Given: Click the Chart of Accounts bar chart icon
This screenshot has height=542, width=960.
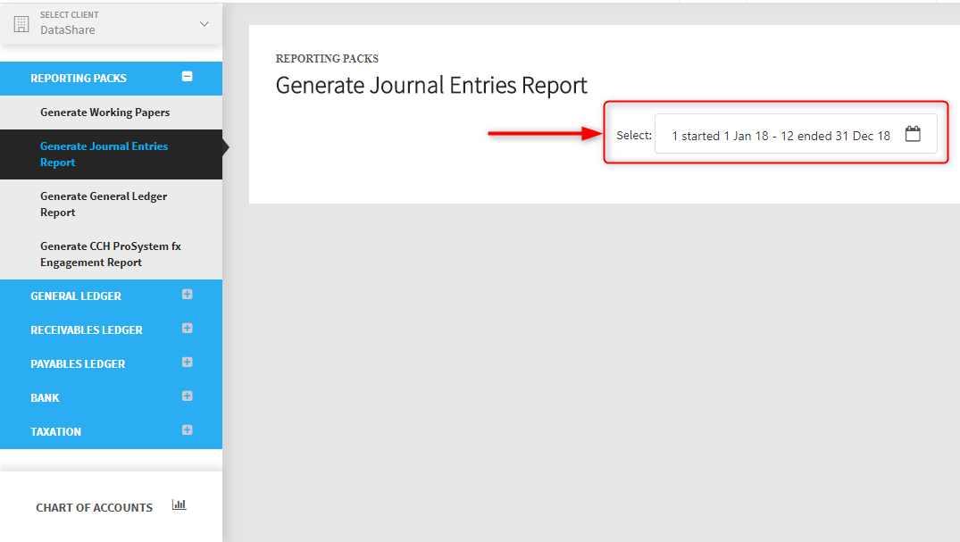Looking at the screenshot, I should coord(179,504).
